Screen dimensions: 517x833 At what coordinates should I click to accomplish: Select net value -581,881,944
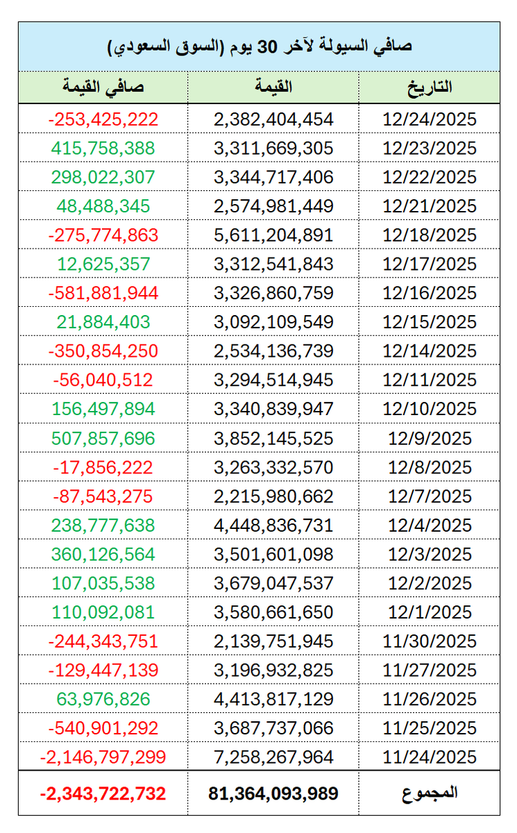point(103,293)
